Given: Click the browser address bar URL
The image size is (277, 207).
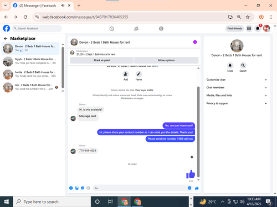Looking at the screenshot, I should [x=85, y=17].
